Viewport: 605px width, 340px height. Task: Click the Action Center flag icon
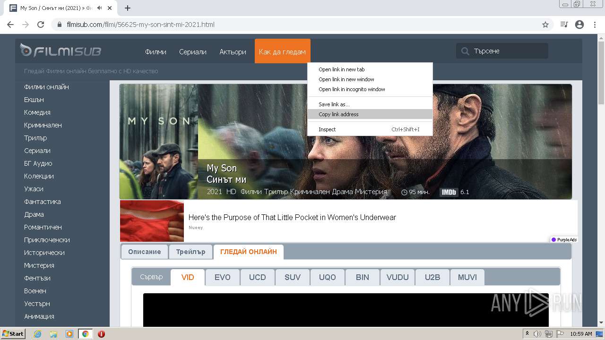[x=560, y=334]
